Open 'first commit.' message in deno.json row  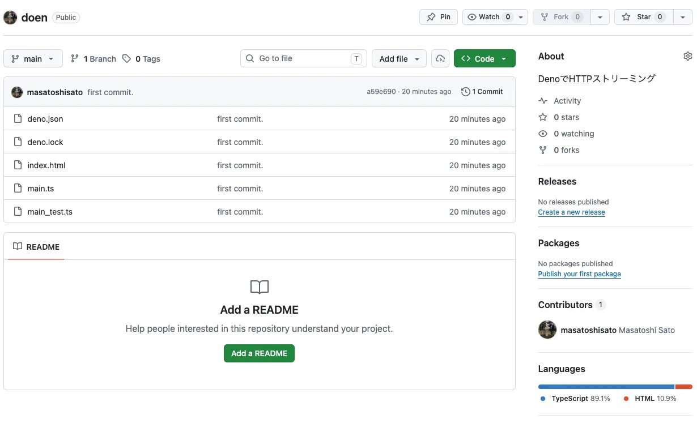click(240, 119)
